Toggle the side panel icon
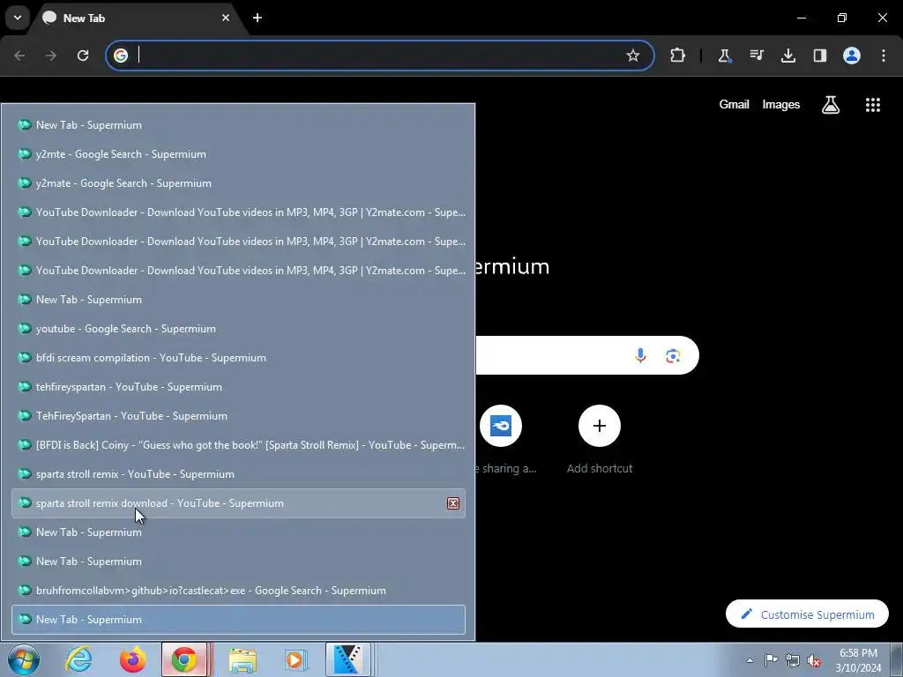Screen dimensions: 903x677 tap(819, 56)
